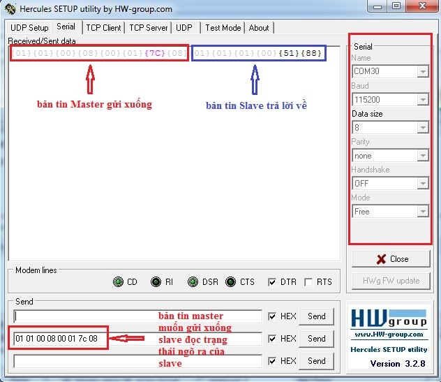Image resolution: width=441 pixels, height=382 pixels.
Task: Click Send for the first send field
Action: point(316,316)
